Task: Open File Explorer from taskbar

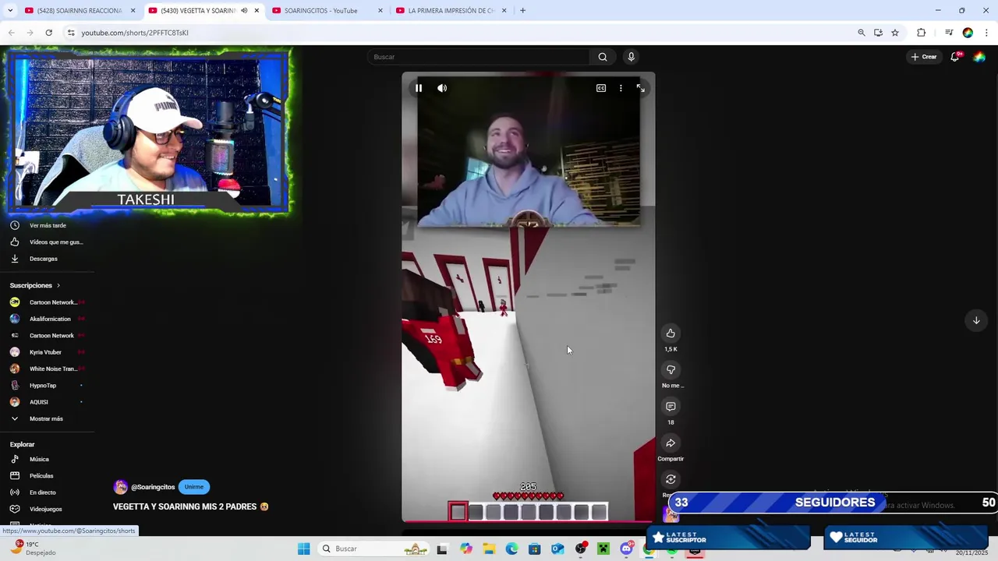Action: point(489,549)
